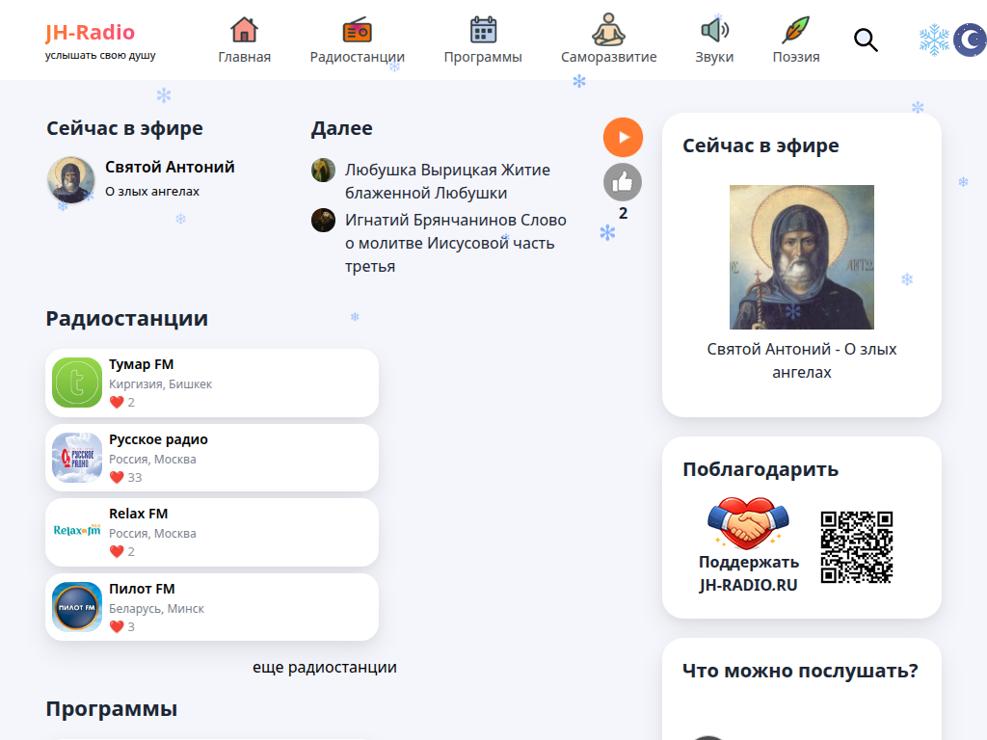Click the JH-Radio logo text
The width and height of the screenshot is (987, 740).
tap(93, 30)
